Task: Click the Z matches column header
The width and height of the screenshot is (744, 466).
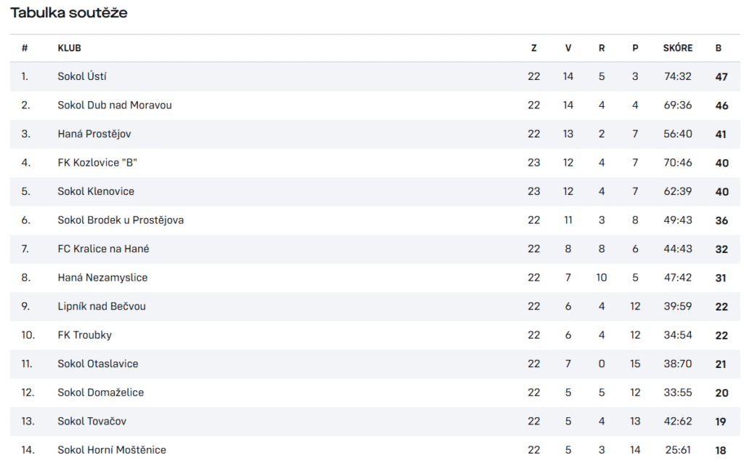Action: click(534, 48)
